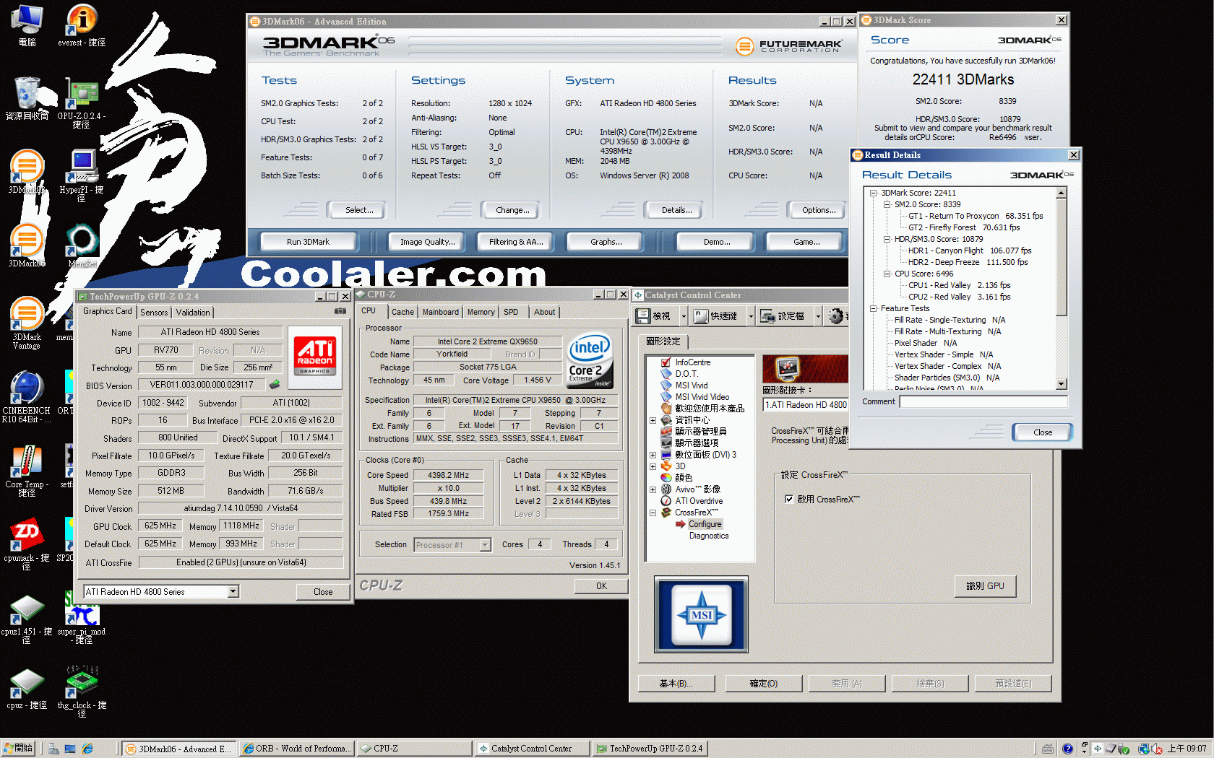Click the Graphs button in 3DMark06
The image size is (1214, 758).
(x=606, y=242)
